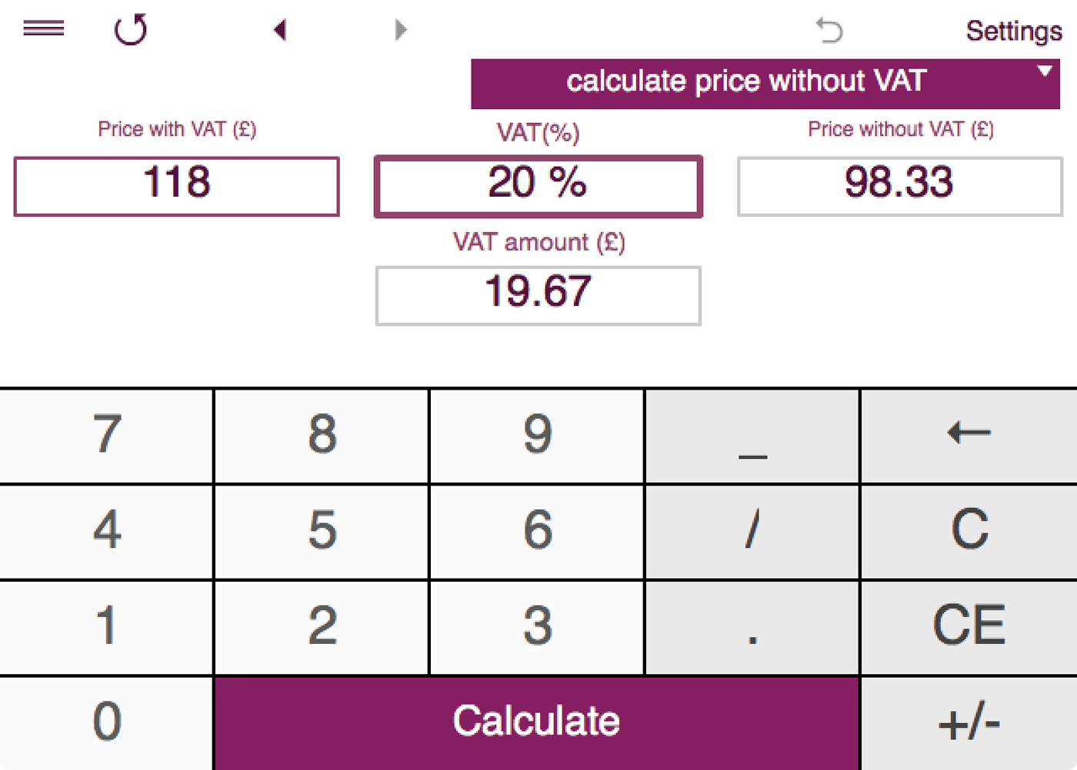This screenshot has width=1077, height=770.
Task: Navigate forward using the right arrow icon
Action: pos(399,29)
